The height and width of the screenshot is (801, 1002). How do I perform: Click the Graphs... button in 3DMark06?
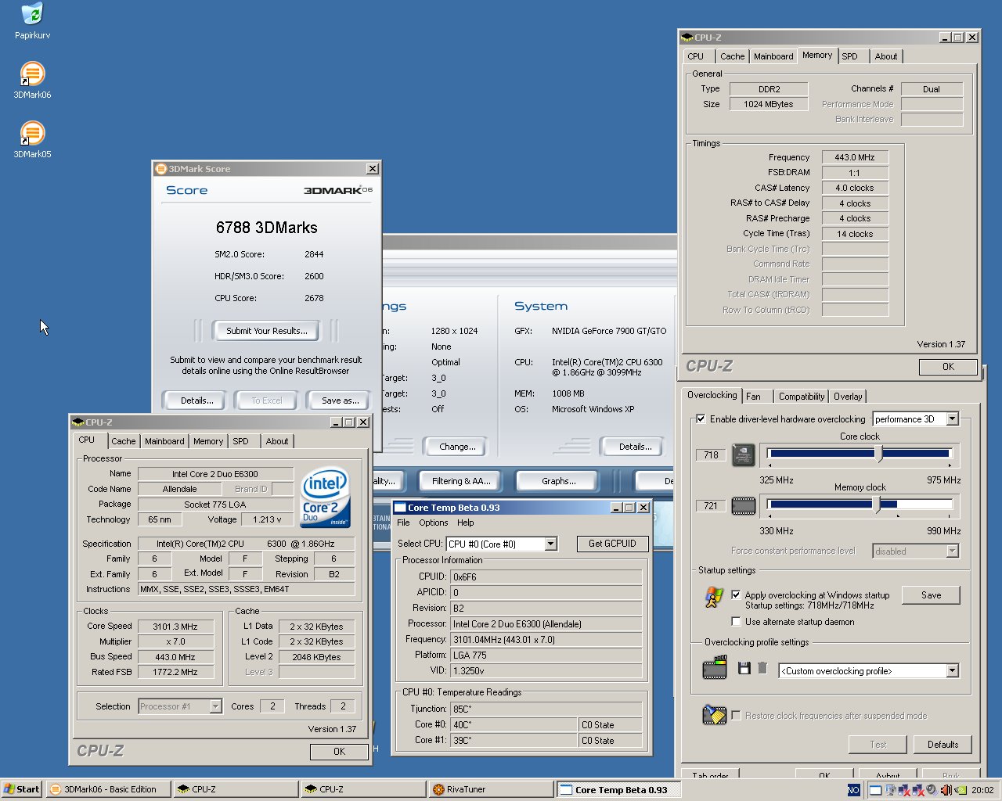click(559, 481)
